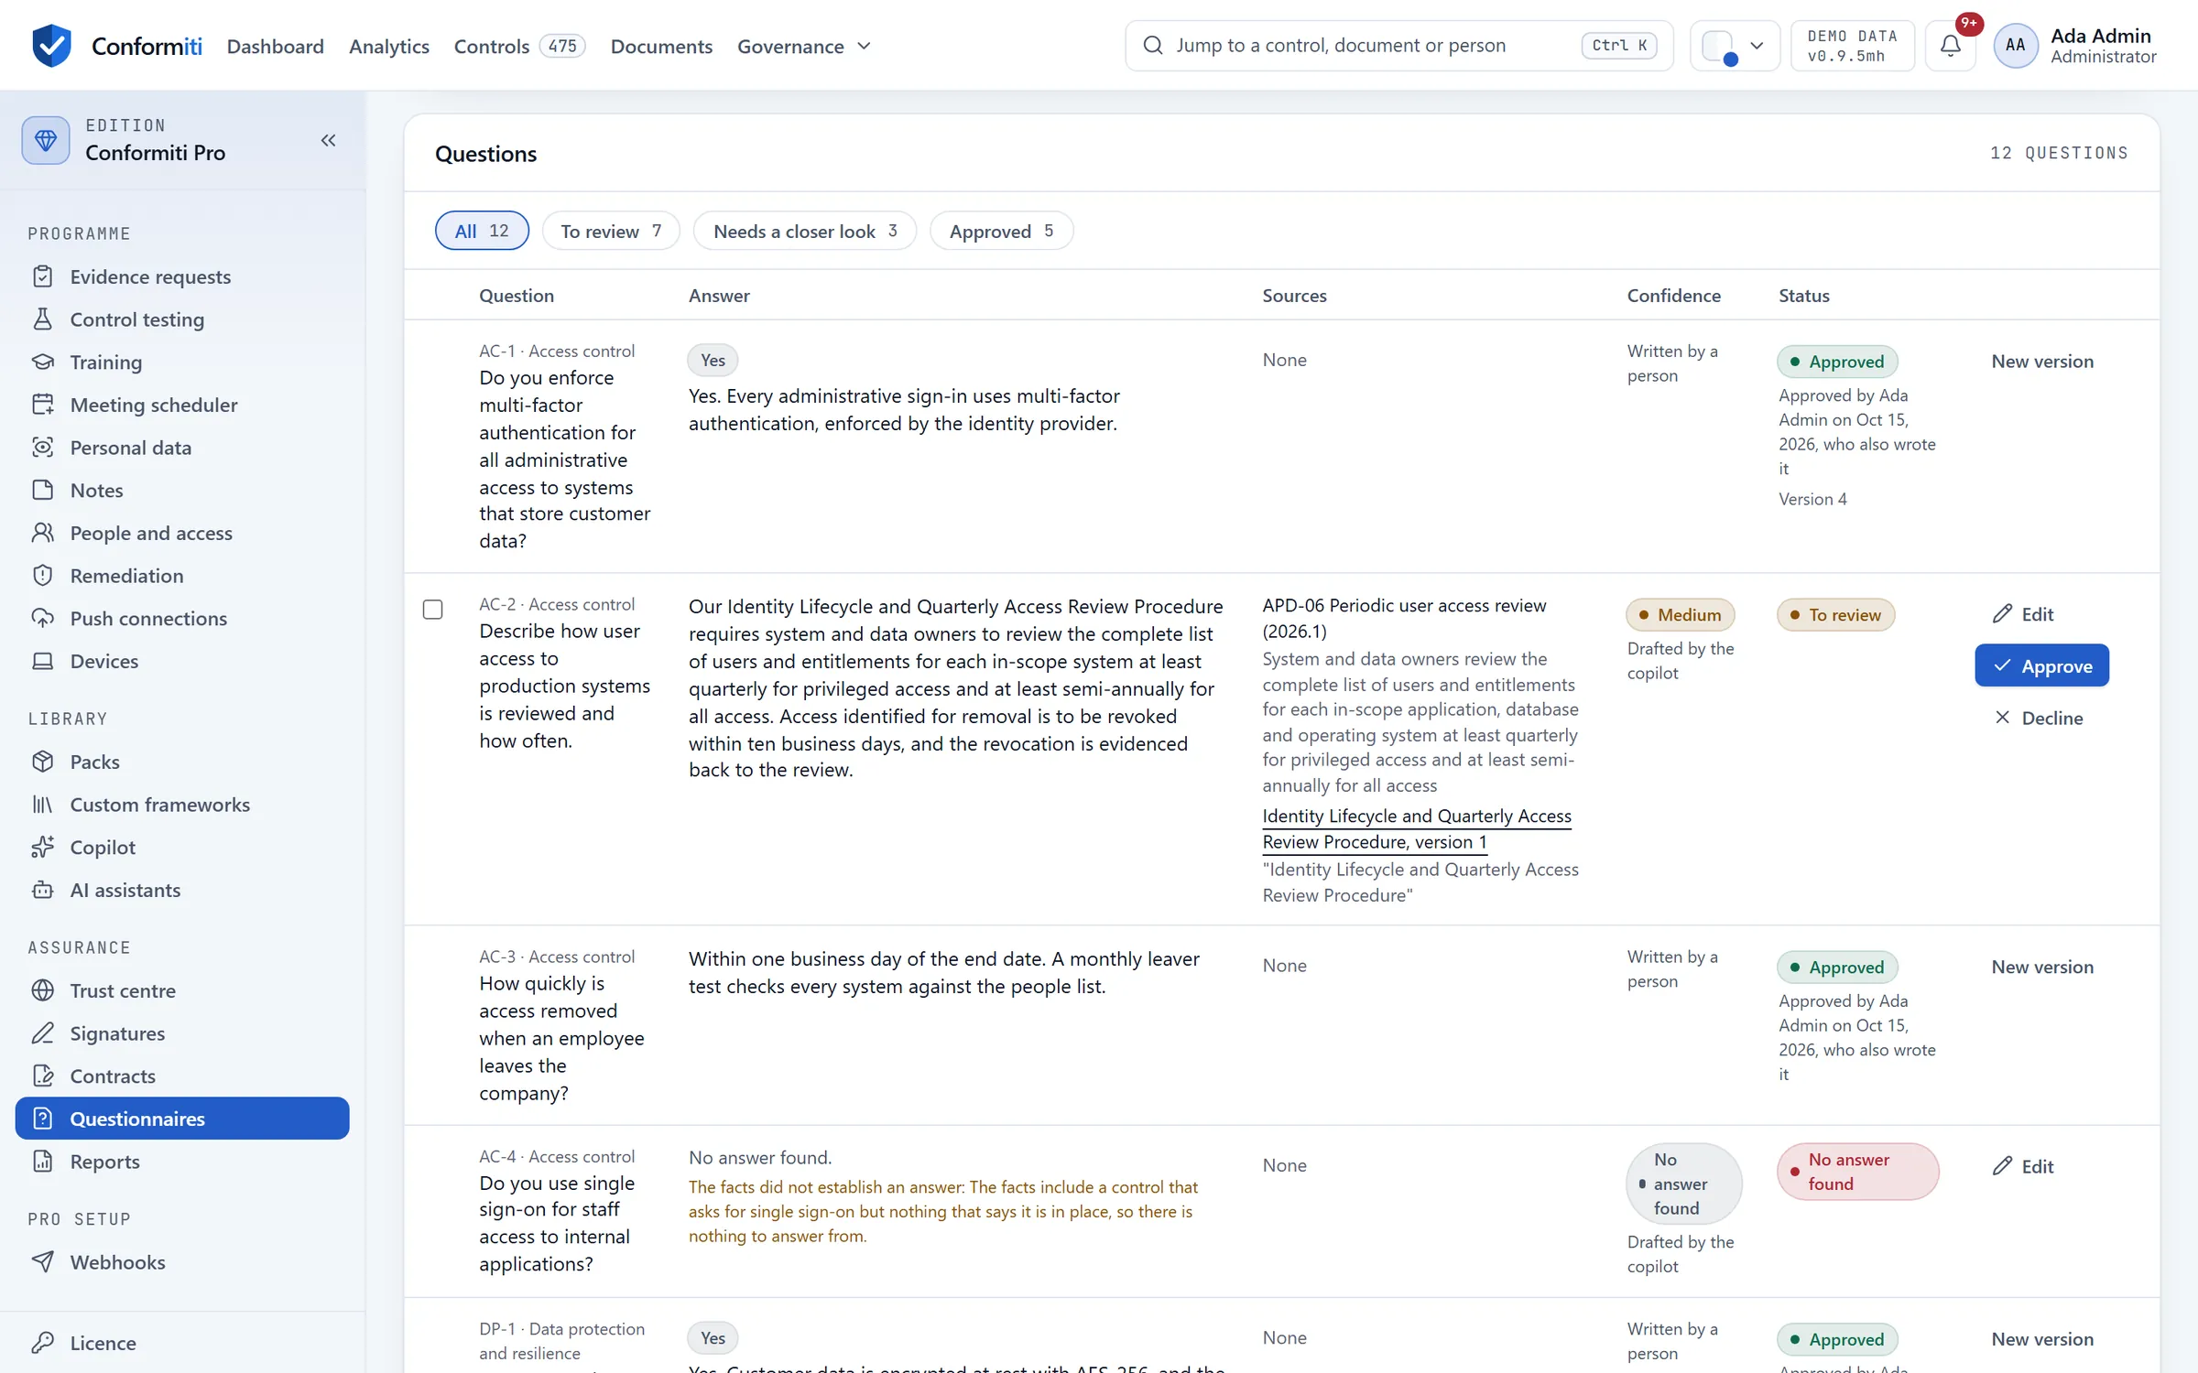Tick the checkbox for question AC-2
This screenshot has height=1373, width=2198.
tap(433, 610)
